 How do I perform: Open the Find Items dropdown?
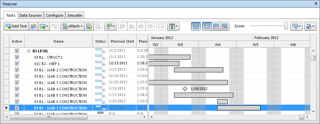click(110, 26)
